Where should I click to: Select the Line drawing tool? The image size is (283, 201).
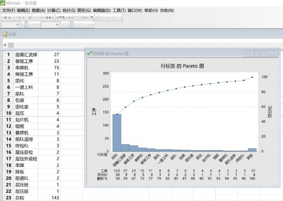coord(84,25)
